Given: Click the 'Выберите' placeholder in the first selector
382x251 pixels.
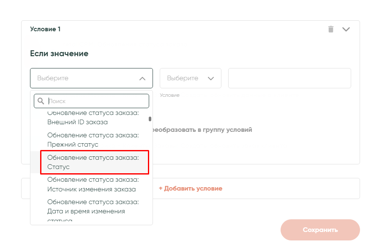Looking at the screenshot, I should [53, 79].
